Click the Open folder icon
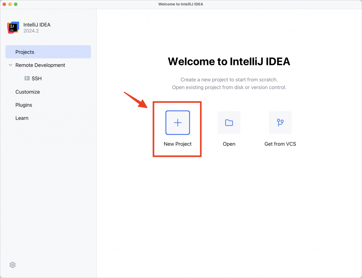Image resolution: width=362 pixels, height=278 pixels. click(229, 122)
